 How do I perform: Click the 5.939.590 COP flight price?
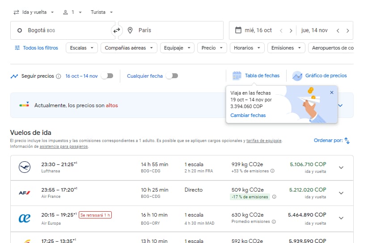(x=307, y=241)
